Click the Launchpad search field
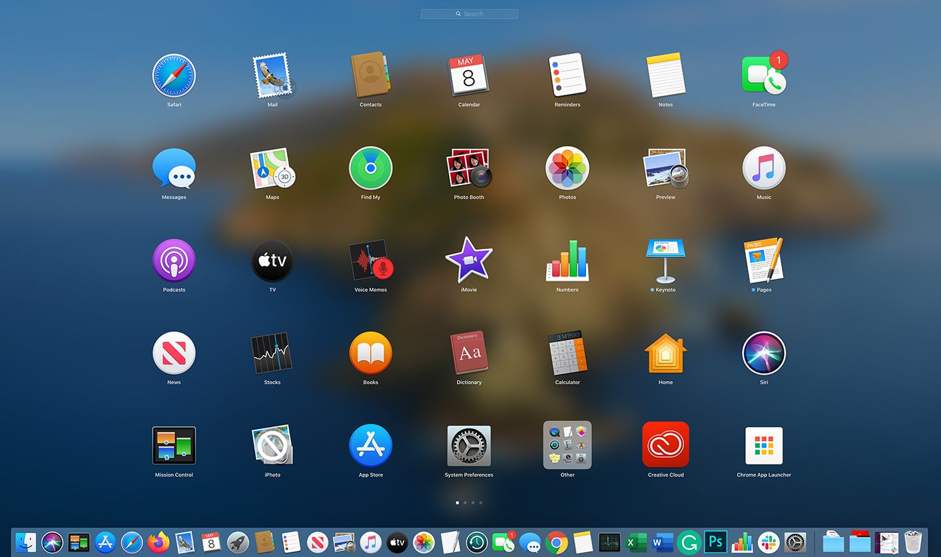941x557 pixels. [x=470, y=14]
